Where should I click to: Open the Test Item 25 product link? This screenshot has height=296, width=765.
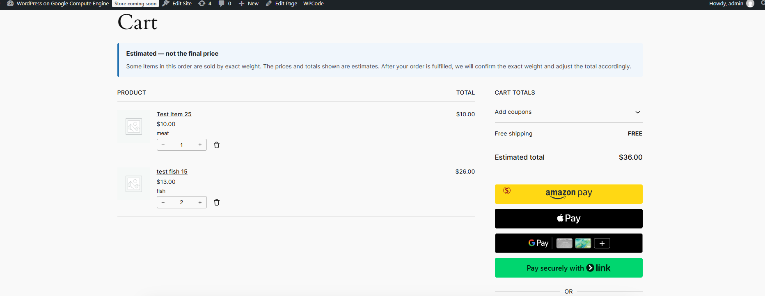(x=174, y=114)
